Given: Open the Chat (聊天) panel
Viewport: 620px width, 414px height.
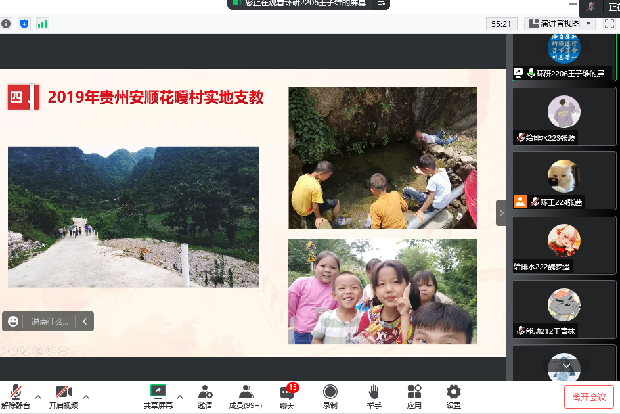Looking at the screenshot, I should point(287,397).
